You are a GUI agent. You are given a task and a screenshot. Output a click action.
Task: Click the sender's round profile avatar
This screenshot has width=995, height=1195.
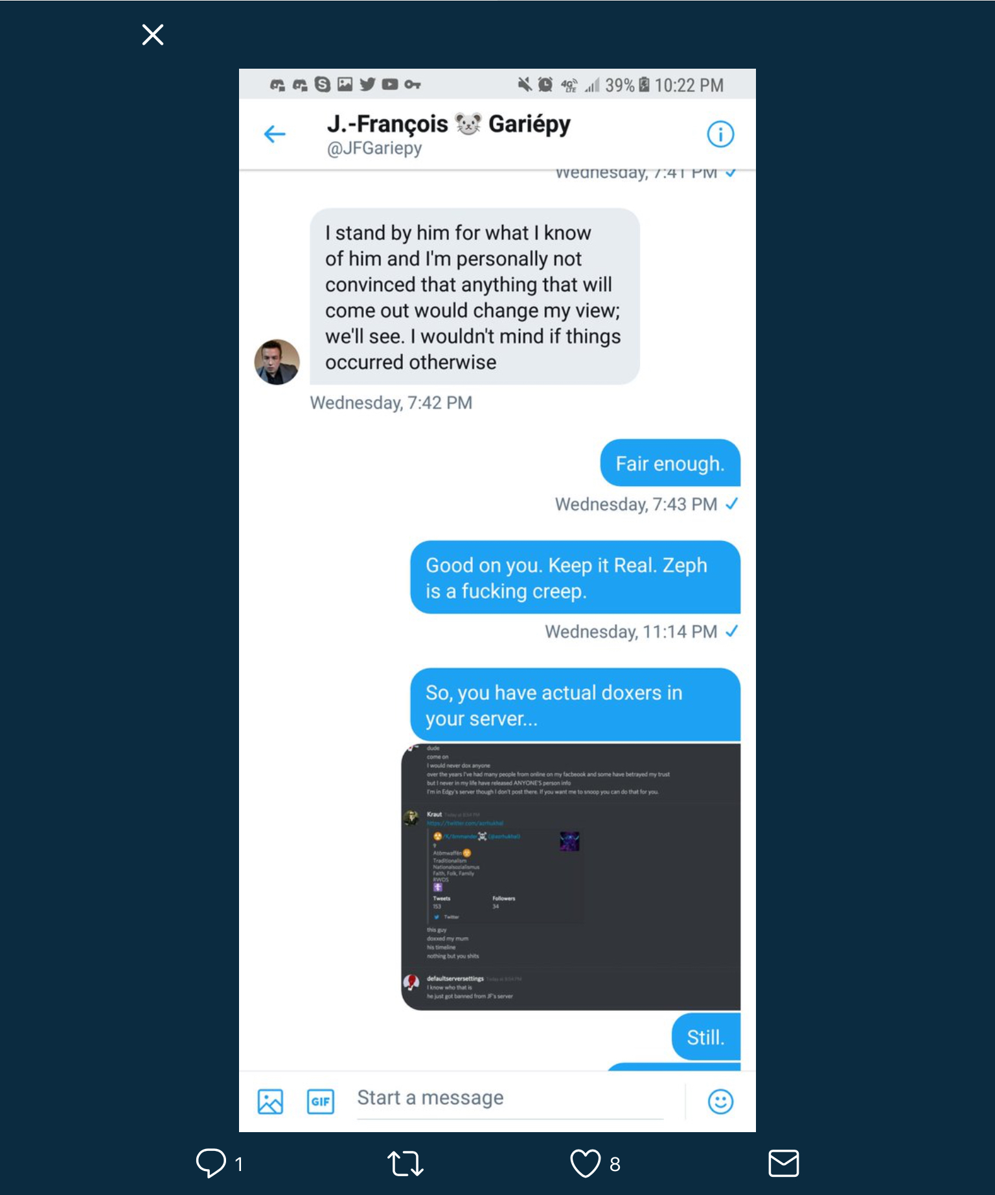tap(277, 362)
